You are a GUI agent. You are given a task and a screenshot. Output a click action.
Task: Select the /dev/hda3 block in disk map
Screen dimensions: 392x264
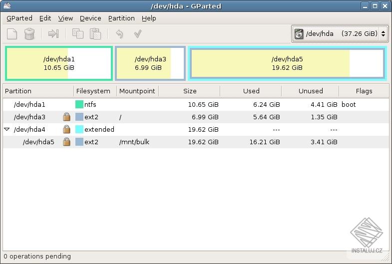[150, 63]
